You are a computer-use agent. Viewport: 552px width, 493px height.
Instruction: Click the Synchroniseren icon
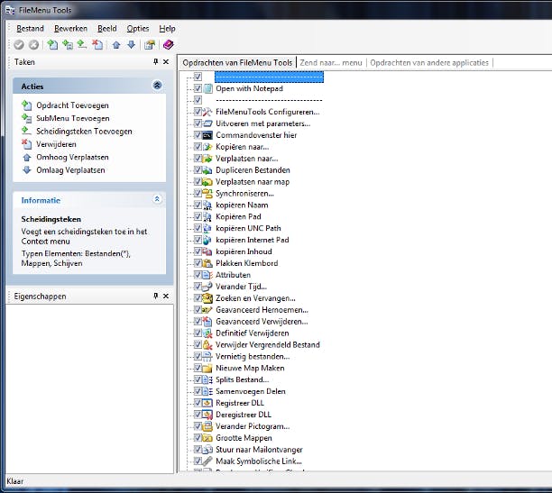click(208, 193)
